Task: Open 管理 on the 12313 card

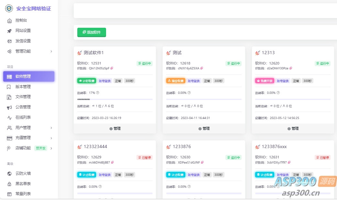Action: click(x=293, y=128)
